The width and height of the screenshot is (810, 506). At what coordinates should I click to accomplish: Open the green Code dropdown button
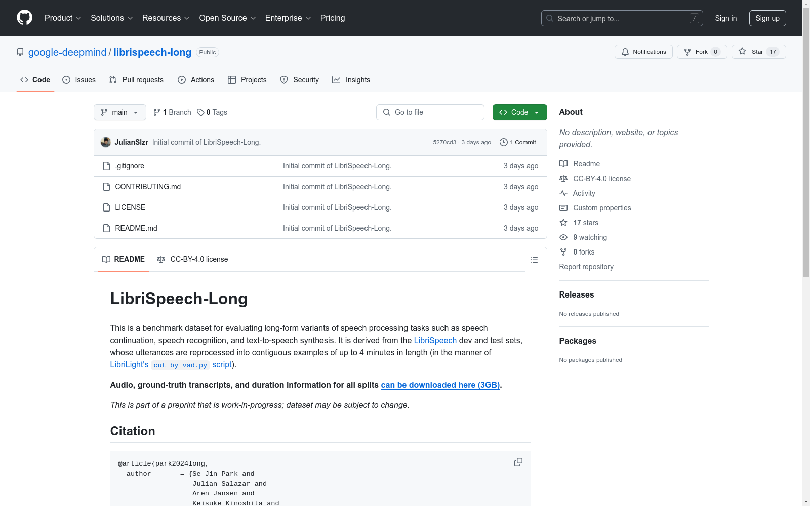click(519, 112)
